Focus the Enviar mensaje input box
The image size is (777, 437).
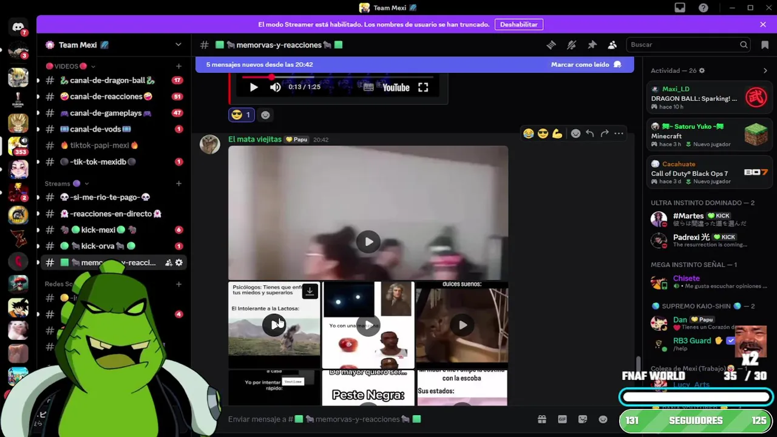click(x=376, y=419)
